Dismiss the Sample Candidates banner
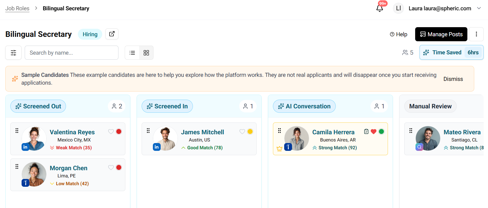Viewport: 488px width, 208px height. coord(453,79)
